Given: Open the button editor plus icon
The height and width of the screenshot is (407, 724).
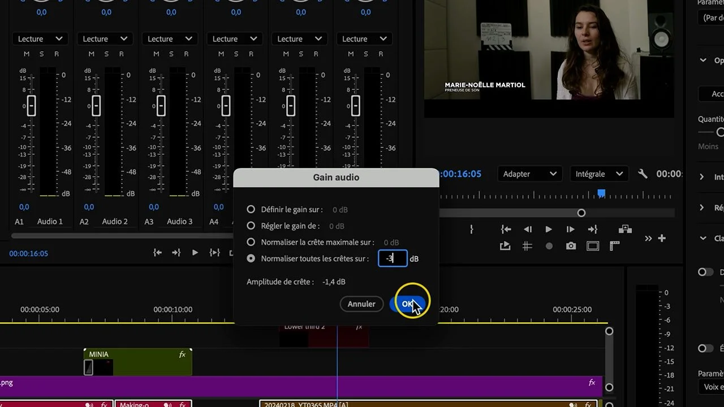Looking at the screenshot, I should (662, 239).
